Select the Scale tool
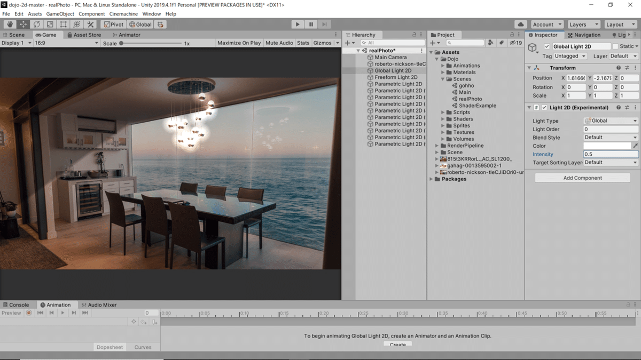Viewport: 641px width, 360px height. [50, 25]
